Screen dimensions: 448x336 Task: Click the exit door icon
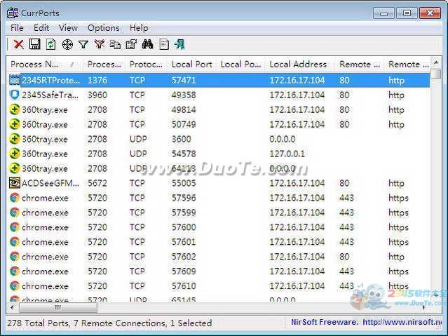click(179, 45)
